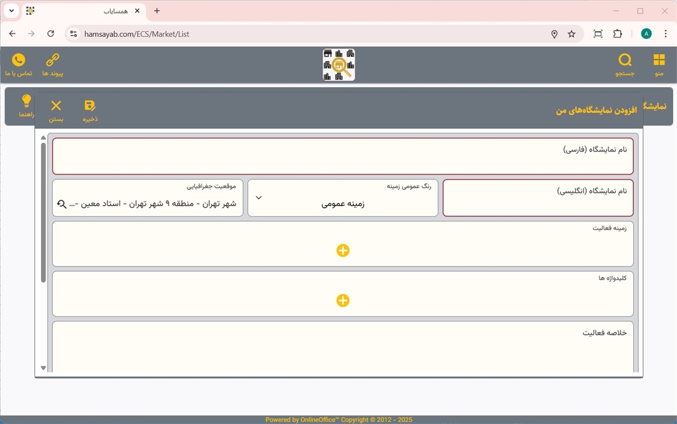Image resolution: width=677 pixels, height=424 pixels.
Task: Bookmark this page with star icon
Action: (x=571, y=34)
